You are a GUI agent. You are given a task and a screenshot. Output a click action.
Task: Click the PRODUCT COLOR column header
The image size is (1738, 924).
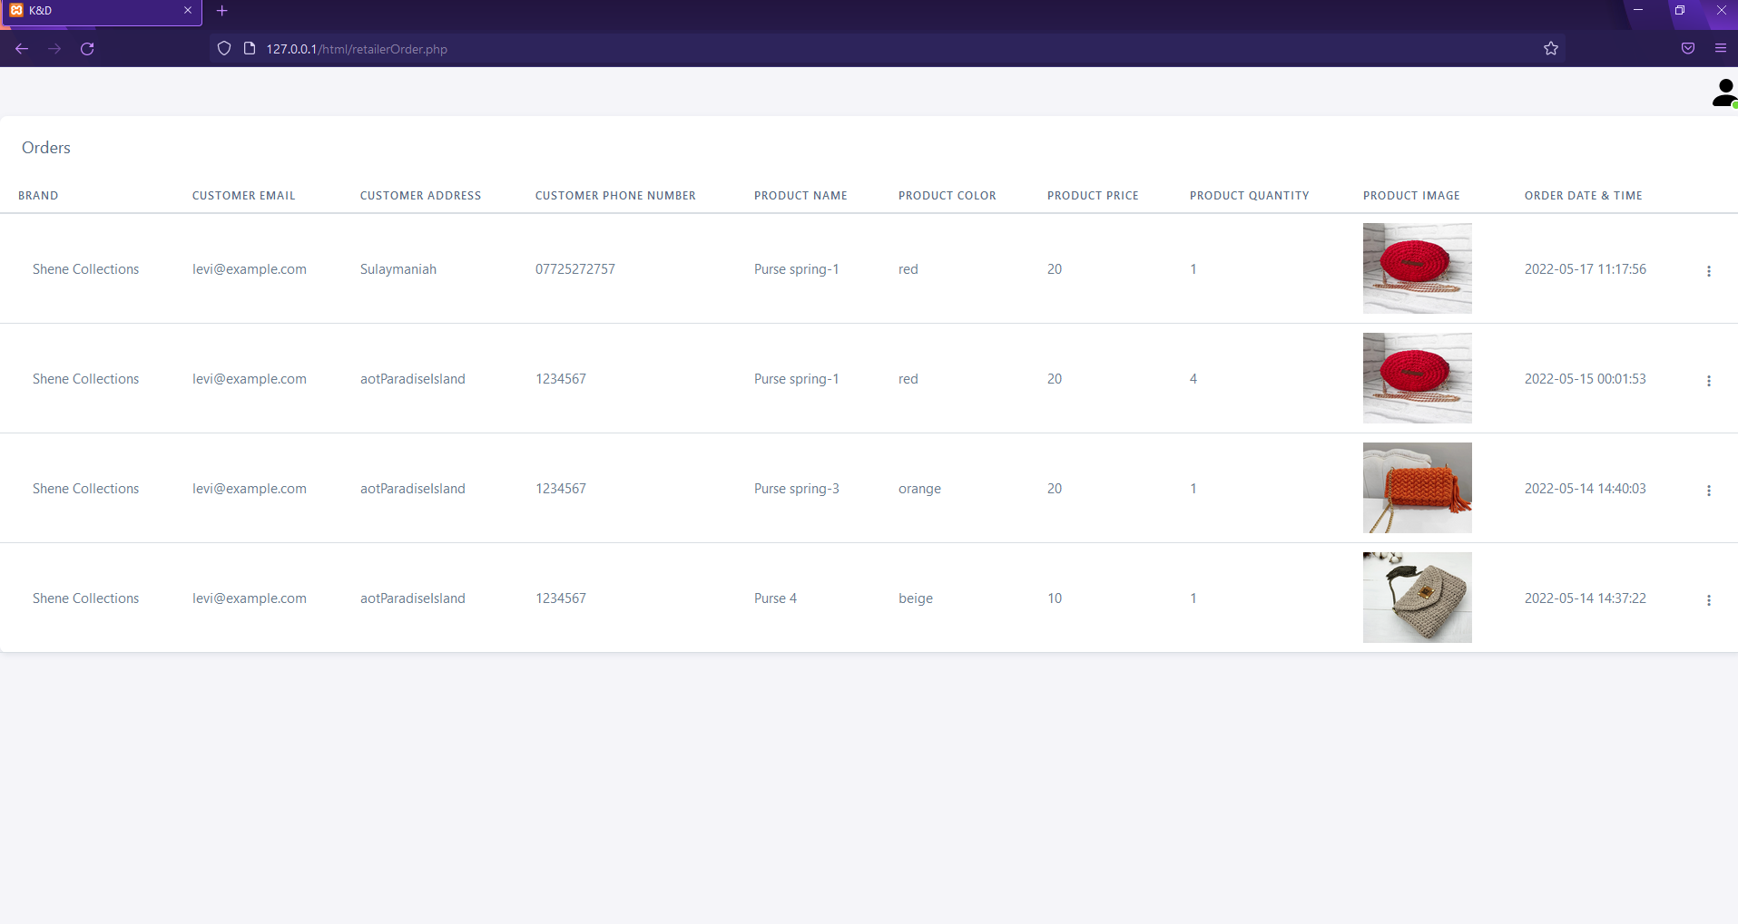[948, 196]
